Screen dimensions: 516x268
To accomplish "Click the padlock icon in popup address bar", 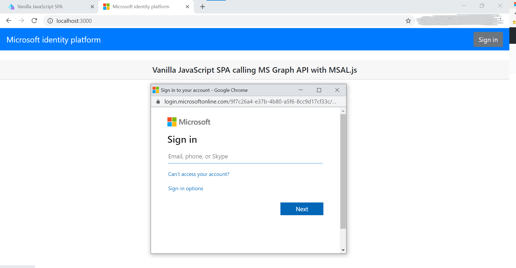I will click(158, 102).
